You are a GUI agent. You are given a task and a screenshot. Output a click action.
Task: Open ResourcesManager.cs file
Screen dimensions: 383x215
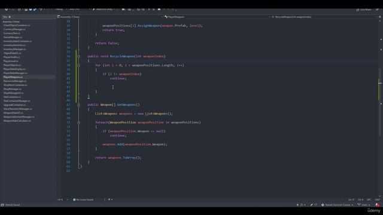(x=14, y=81)
